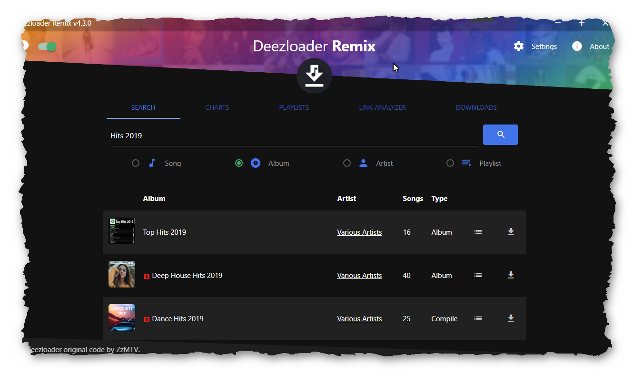Flip the green toggle switch in the top-left
Image resolution: width=633 pixels, height=373 pixels.
pos(46,47)
